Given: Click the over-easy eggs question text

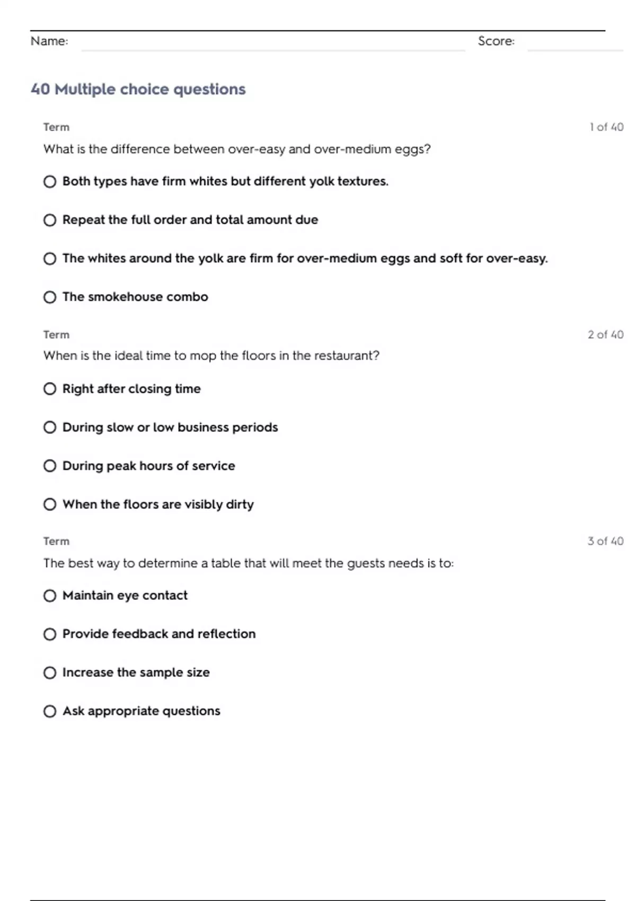Looking at the screenshot, I should point(237,149).
